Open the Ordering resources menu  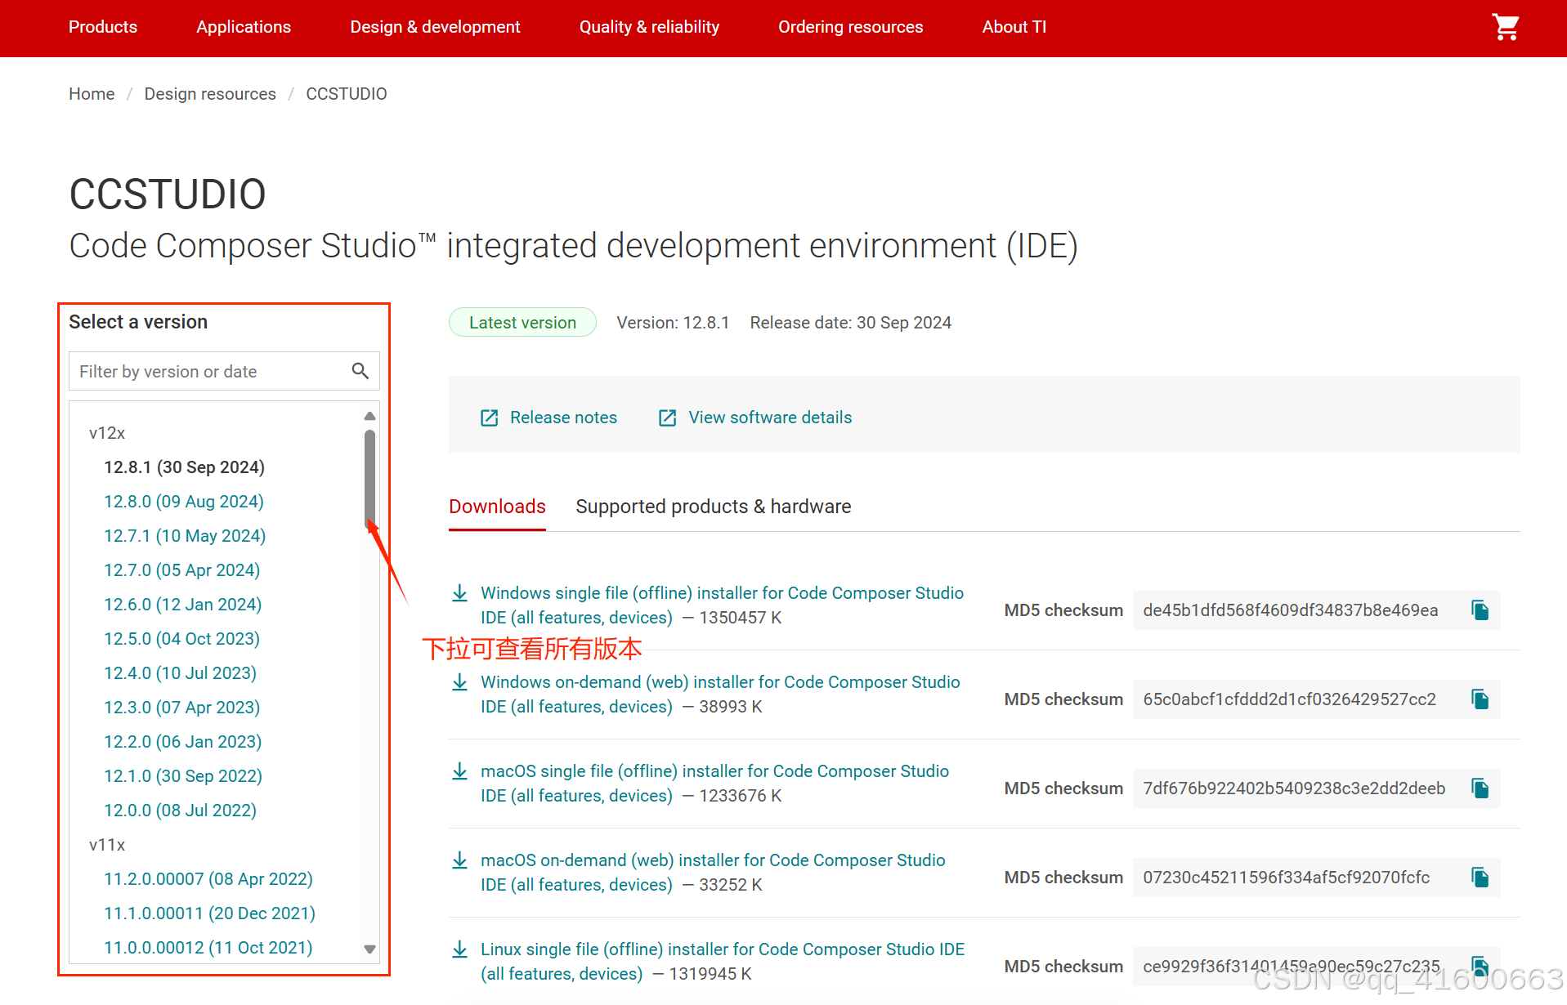[850, 27]
